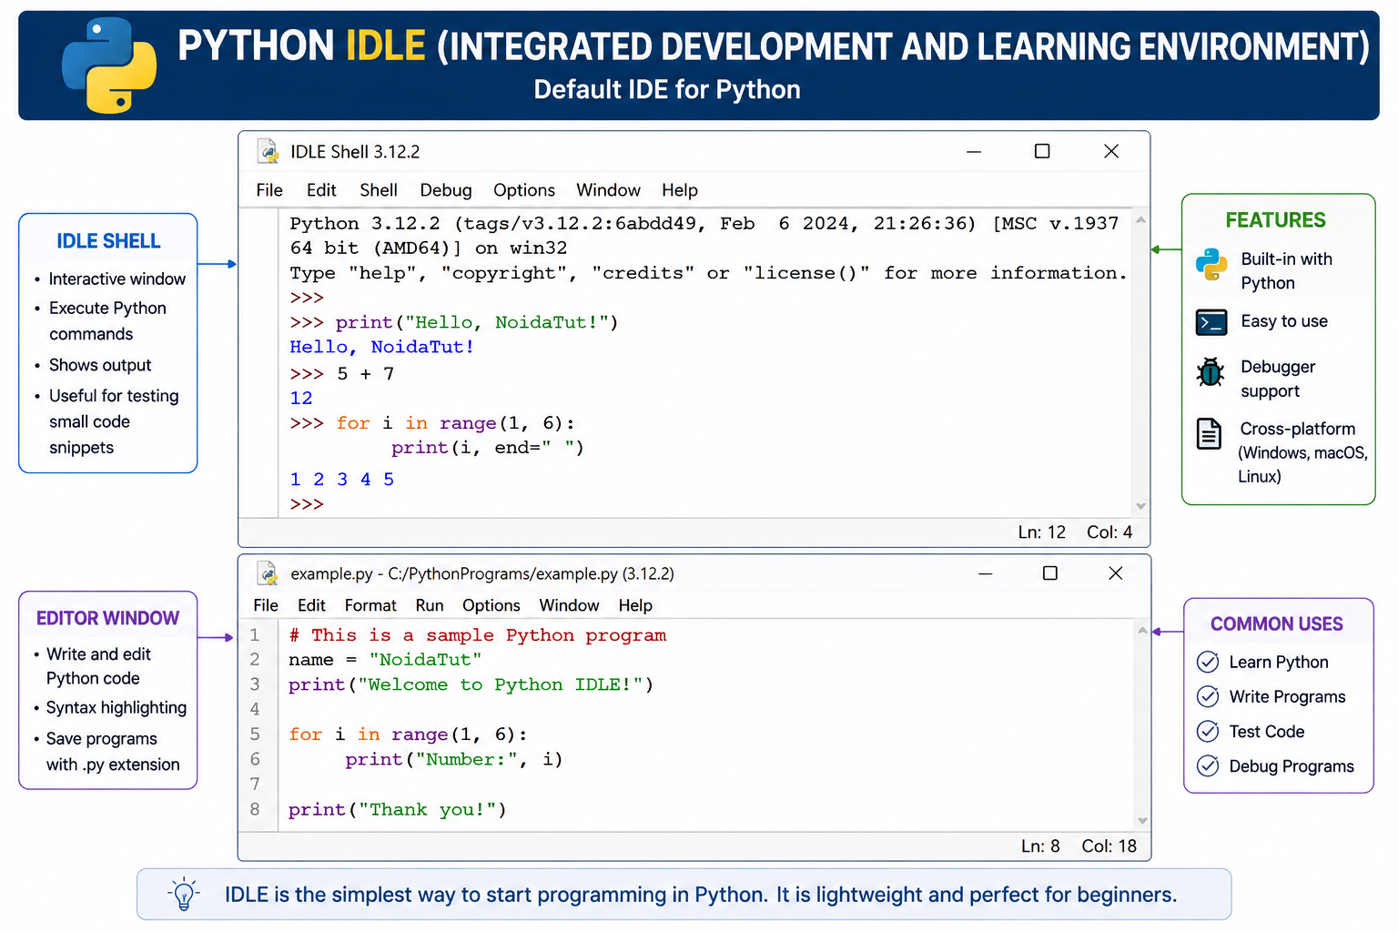
Task: Click the 1 2 3 4 5 output line
Action: [x=342, y=480]
